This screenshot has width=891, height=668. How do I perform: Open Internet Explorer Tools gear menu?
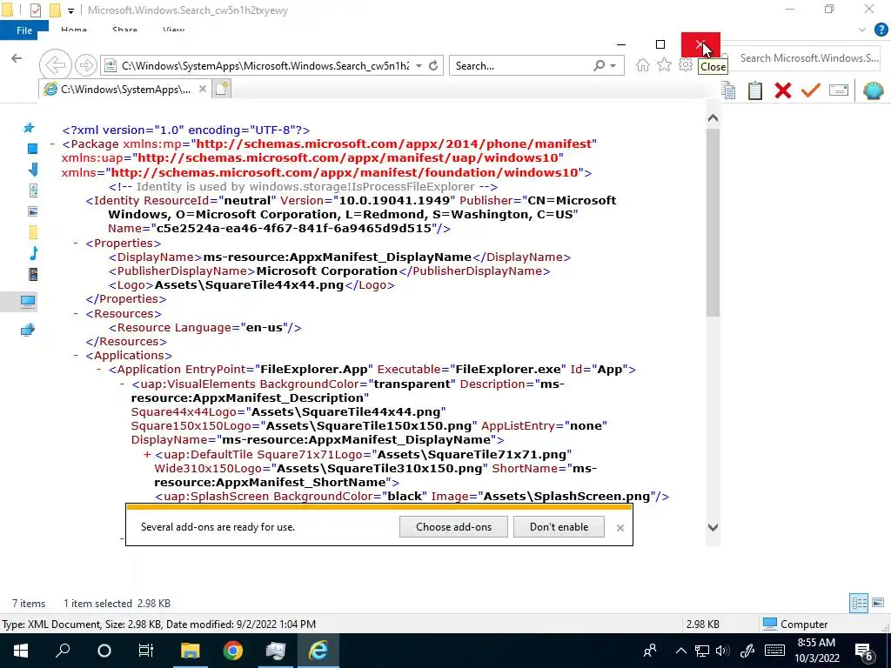click(686, 65)
